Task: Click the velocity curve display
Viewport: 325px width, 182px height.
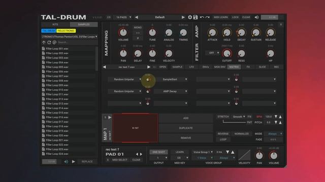Action: 244,155
